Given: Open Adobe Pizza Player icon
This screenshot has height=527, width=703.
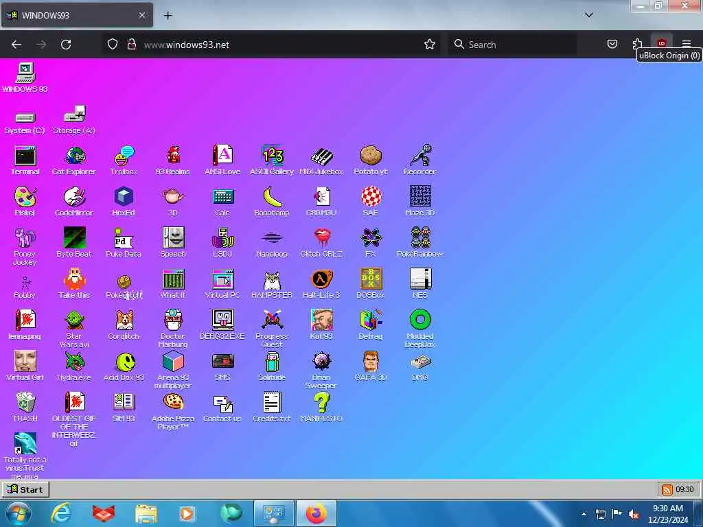Looking at the screenshot, I should (173, 411).
